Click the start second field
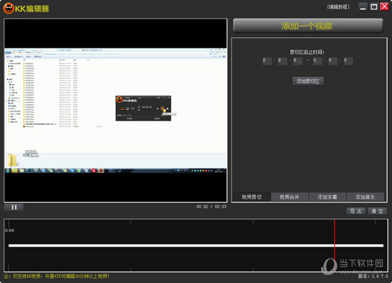 point(297,61)
